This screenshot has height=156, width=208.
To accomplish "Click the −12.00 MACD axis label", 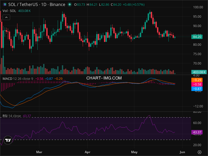I will click(198, 106).
